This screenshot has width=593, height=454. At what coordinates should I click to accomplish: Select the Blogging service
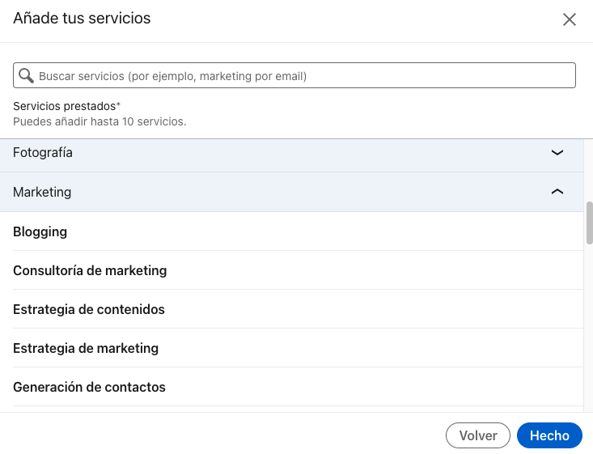40,231
